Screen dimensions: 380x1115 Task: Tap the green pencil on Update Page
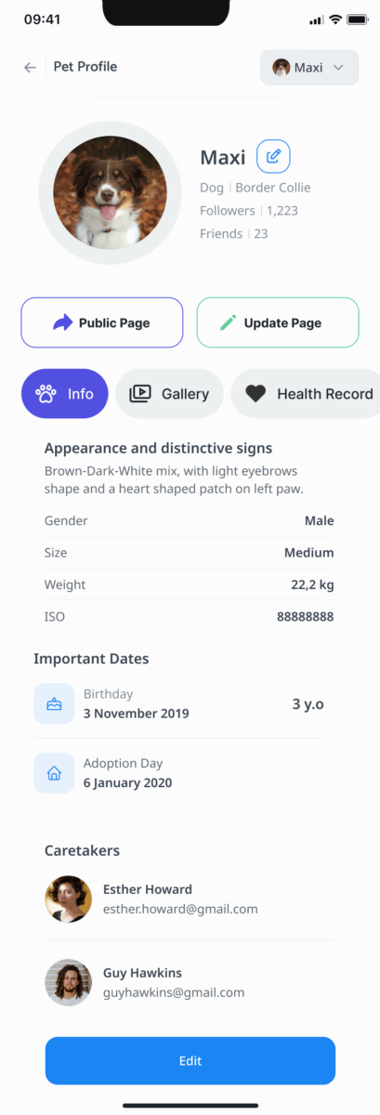[x=228, y=323]
